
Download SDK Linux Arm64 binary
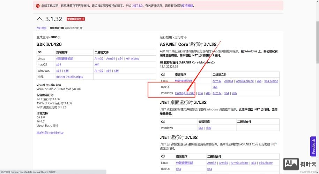pos(111,58)
